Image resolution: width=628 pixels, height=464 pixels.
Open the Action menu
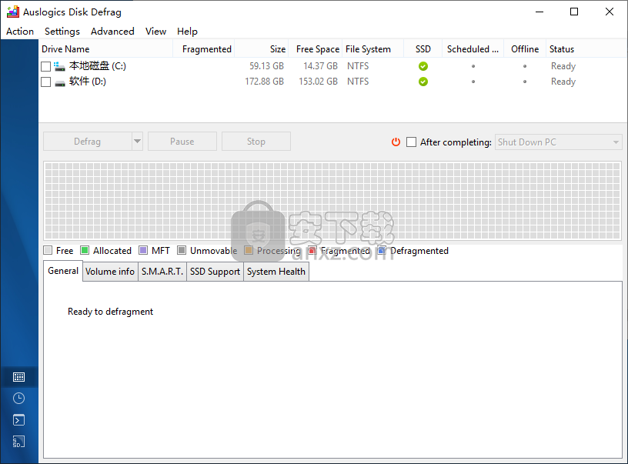[x=20, y=32]
